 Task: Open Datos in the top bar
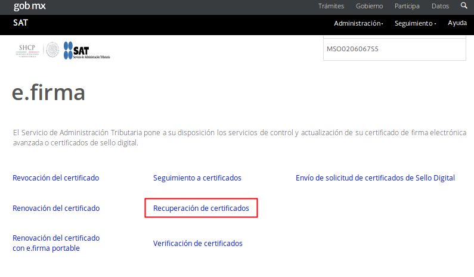click(440, 6)
